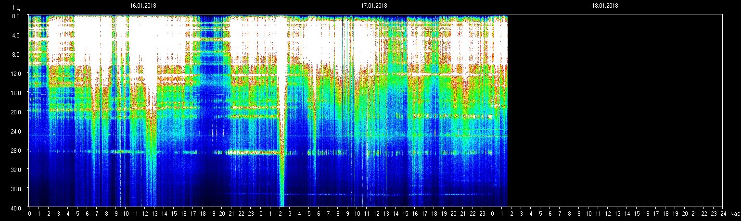Viewport: 741px width, 221px height.
Task: Click the 17.01.2018 date label
Action: point(374,6)
